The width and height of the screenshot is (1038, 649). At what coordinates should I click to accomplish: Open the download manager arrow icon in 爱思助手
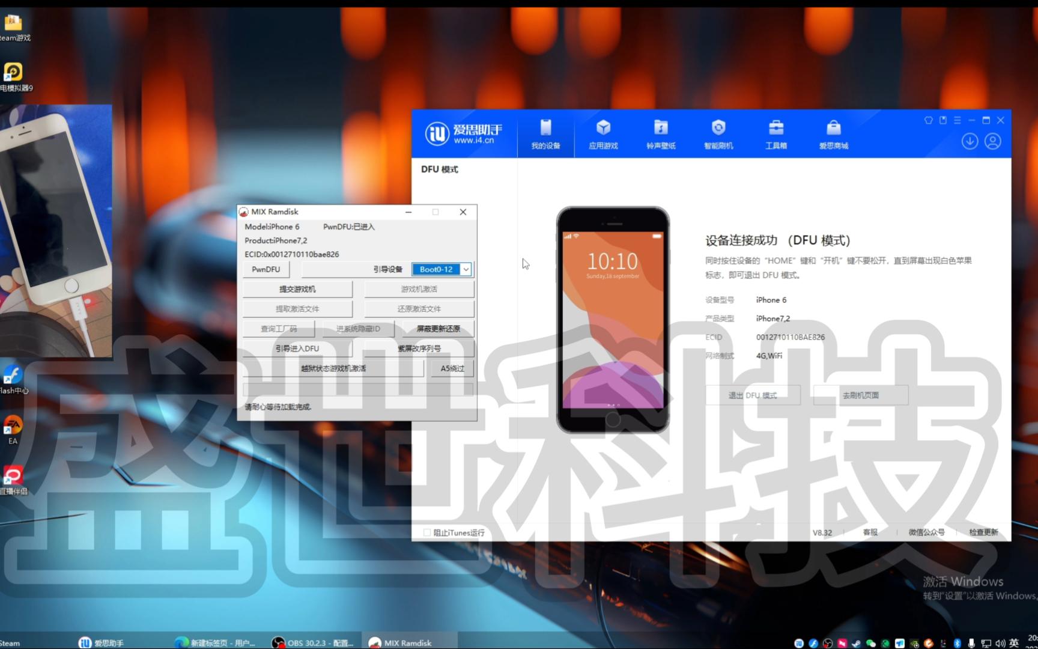970,141
